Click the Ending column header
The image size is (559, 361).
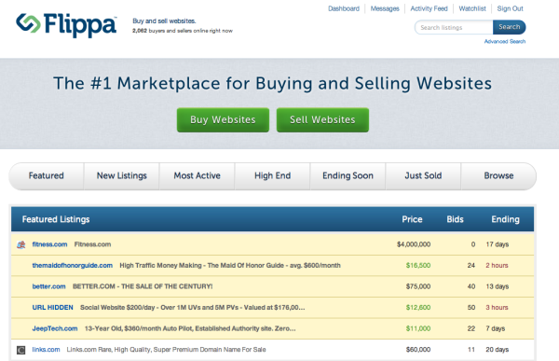point(505,219)
